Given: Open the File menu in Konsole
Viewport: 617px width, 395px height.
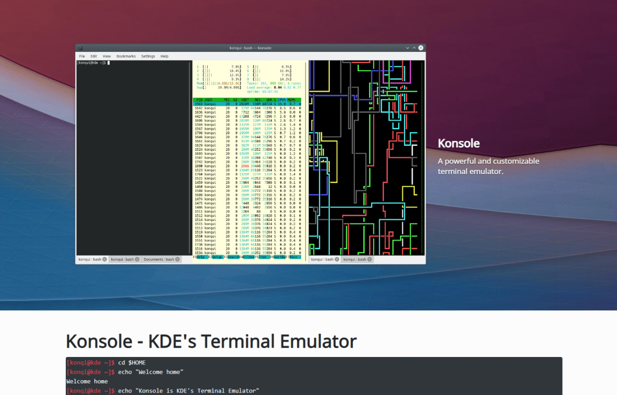Looking at the screenshot, I should click(82, 56).
